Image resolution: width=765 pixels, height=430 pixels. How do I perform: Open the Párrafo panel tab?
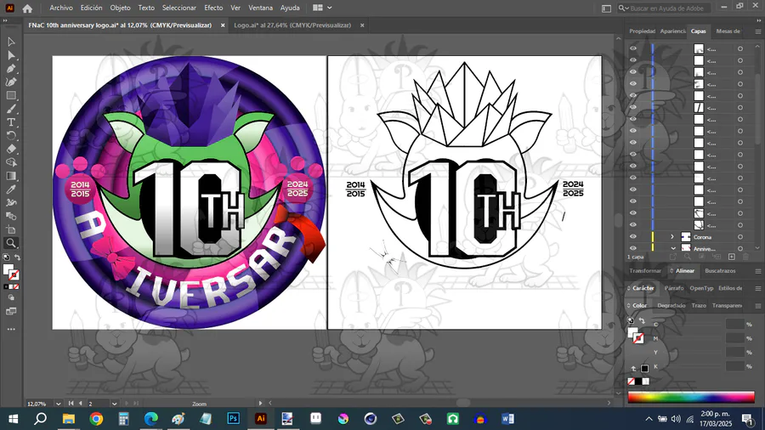coord(674,288)
